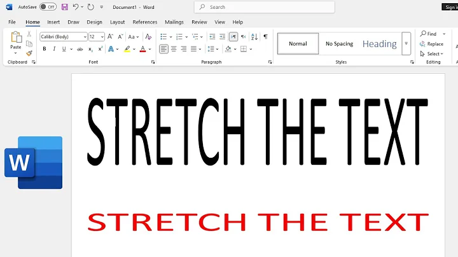Click the Replace button
458x257 pixels.
point(432,44)
